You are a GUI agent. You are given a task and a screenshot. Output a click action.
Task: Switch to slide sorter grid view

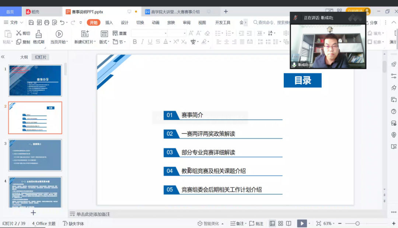coord(280,223)
